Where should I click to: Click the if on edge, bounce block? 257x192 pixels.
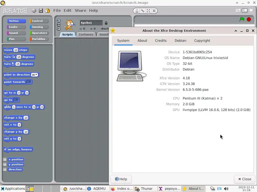point(18,149)
